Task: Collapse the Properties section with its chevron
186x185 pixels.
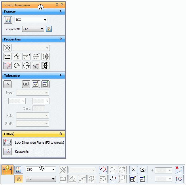Action: click(x=60, y=39)
